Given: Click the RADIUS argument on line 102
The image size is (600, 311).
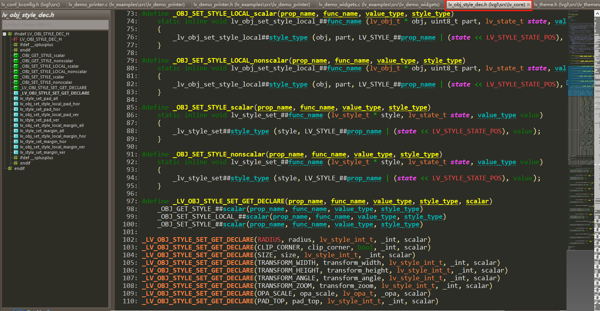Looking at the screenshot, I should 269,239.
